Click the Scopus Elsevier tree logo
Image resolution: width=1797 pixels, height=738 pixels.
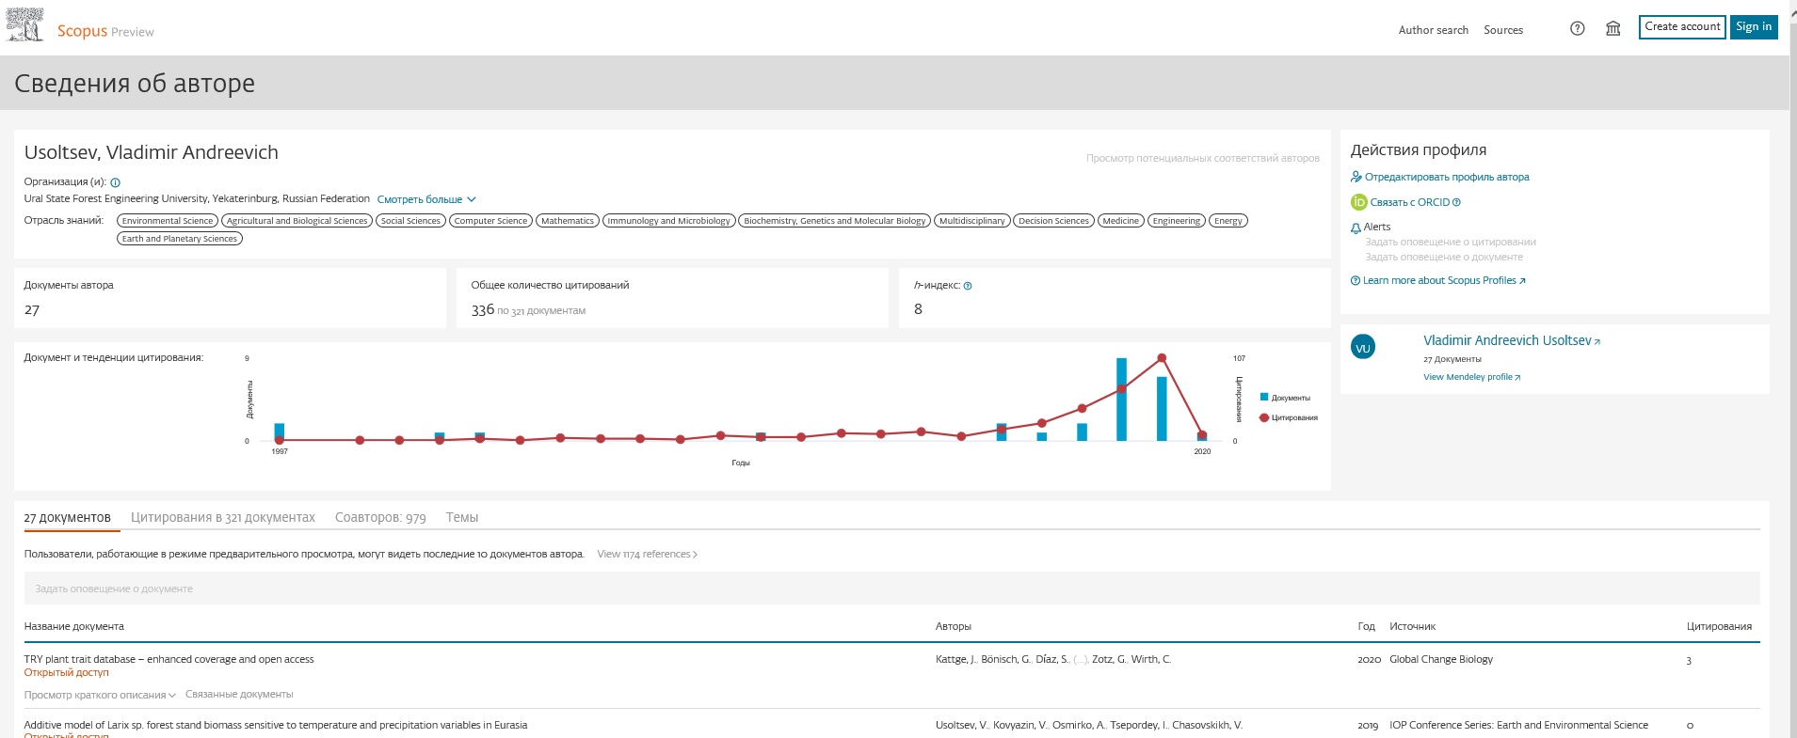25,25
